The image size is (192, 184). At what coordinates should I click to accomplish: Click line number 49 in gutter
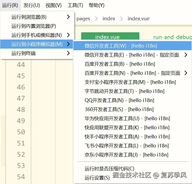pos(21,121)
